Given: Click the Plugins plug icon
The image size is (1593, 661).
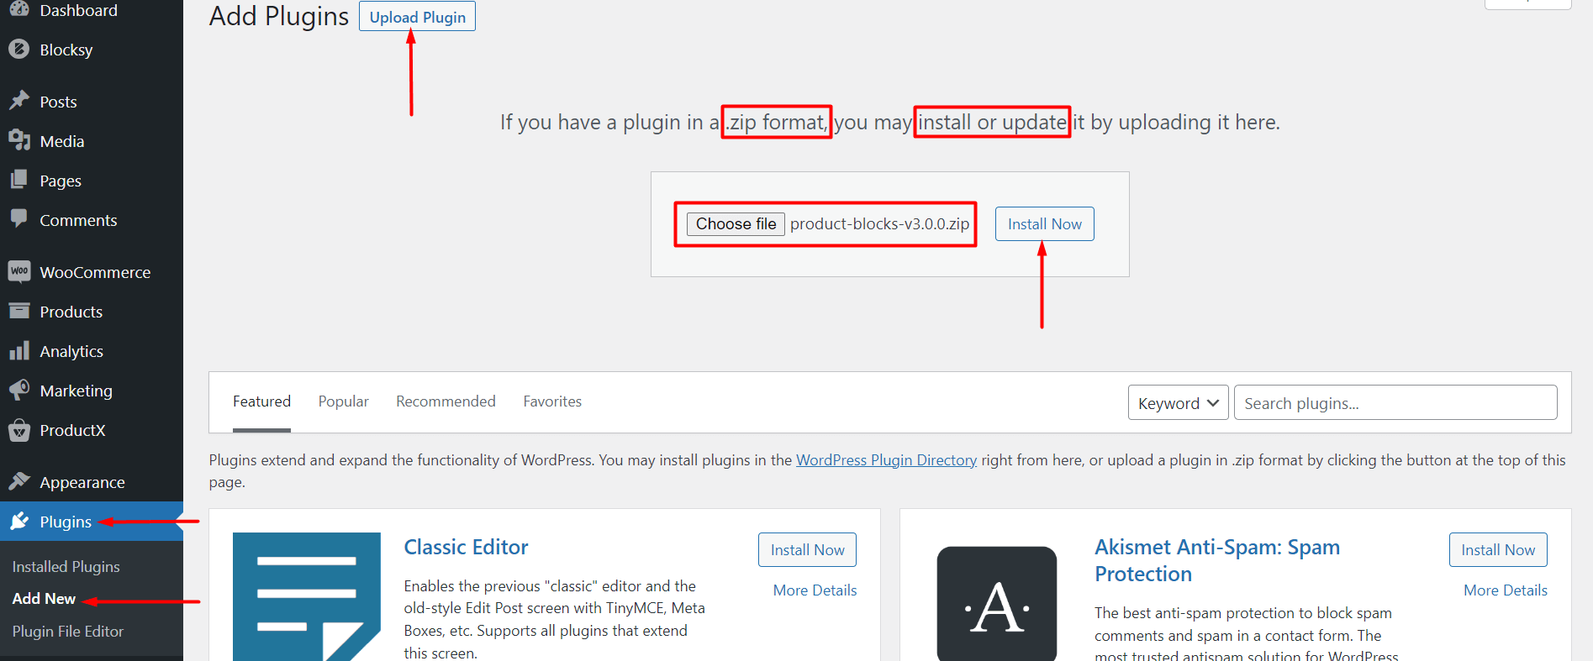Looking at the screenshot, I should (19, 522).
